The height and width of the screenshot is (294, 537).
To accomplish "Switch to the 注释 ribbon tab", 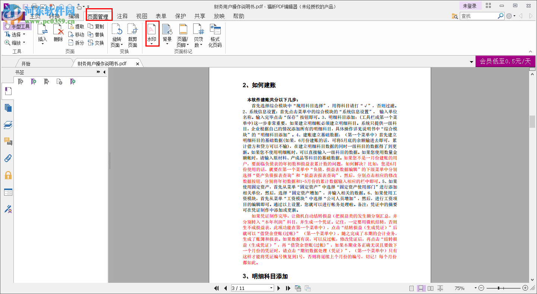I will (122, 16).
